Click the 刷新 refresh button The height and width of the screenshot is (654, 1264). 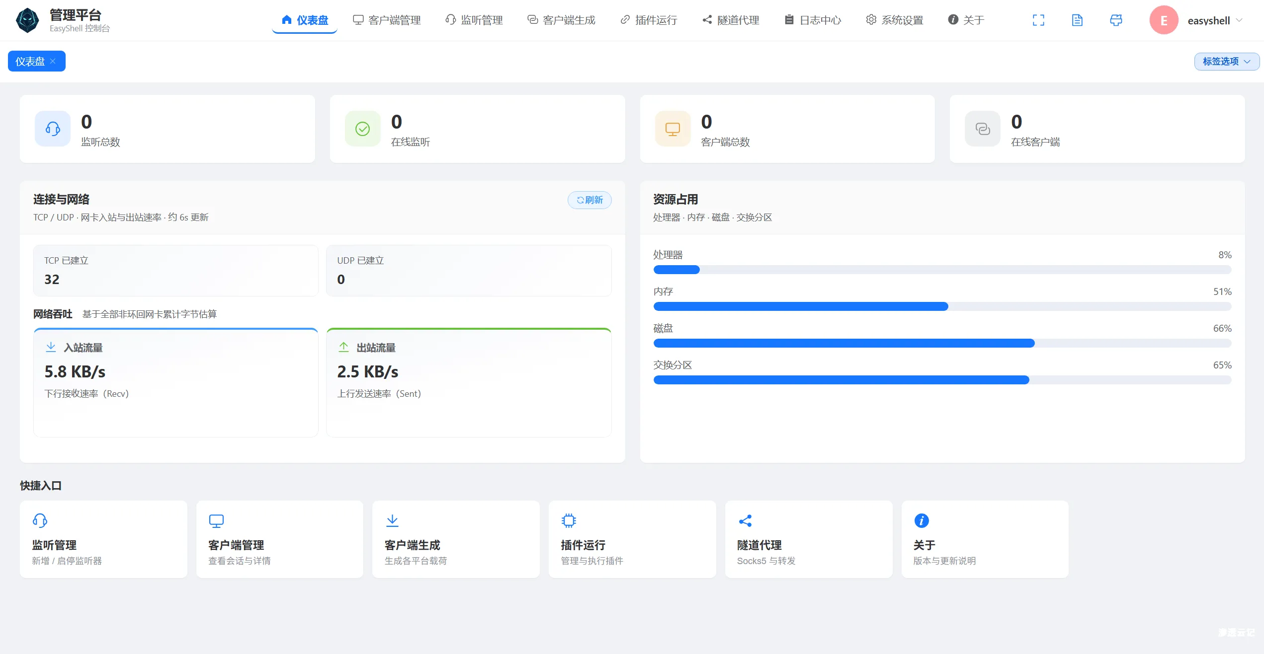pyautogui.click(x=590, y=200)
